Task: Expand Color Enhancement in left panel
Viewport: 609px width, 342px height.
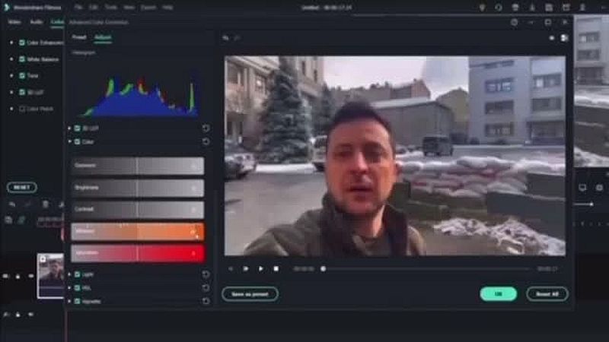Action: pyautogui.click(x=11, y=43)
